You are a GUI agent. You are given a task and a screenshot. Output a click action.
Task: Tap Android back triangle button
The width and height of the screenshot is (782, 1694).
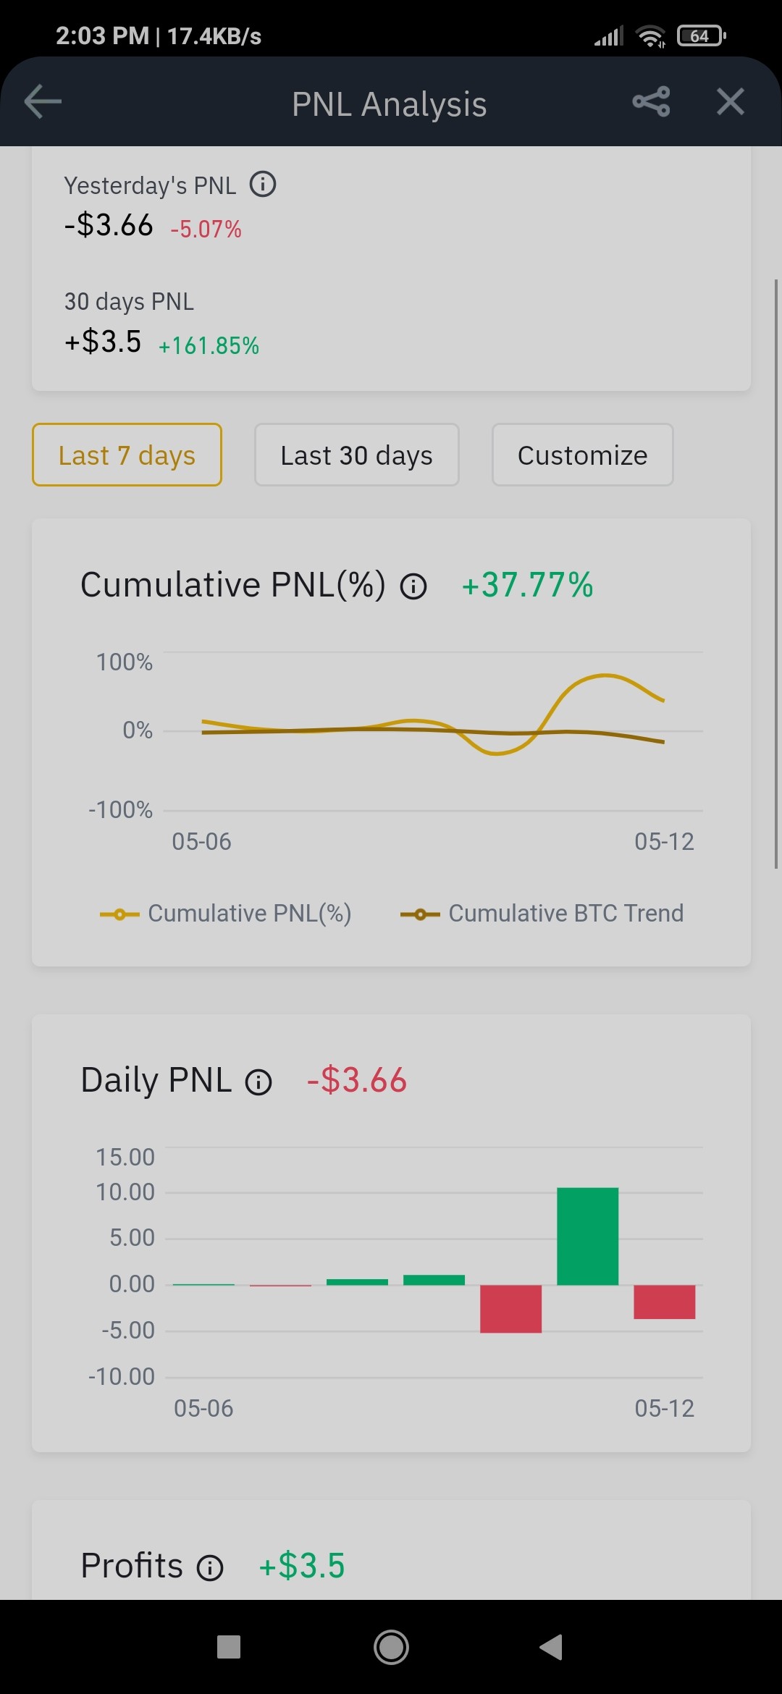pyautogui.click(x=552, y=1647)
